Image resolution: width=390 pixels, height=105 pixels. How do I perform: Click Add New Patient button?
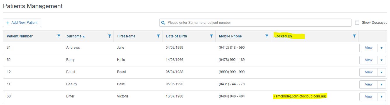coord(22,23)
